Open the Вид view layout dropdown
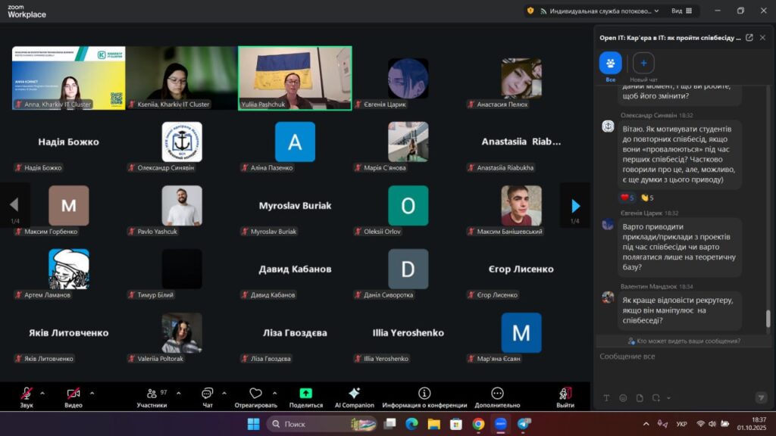Viewport: 776px width, 436px height. click(681, 11)
